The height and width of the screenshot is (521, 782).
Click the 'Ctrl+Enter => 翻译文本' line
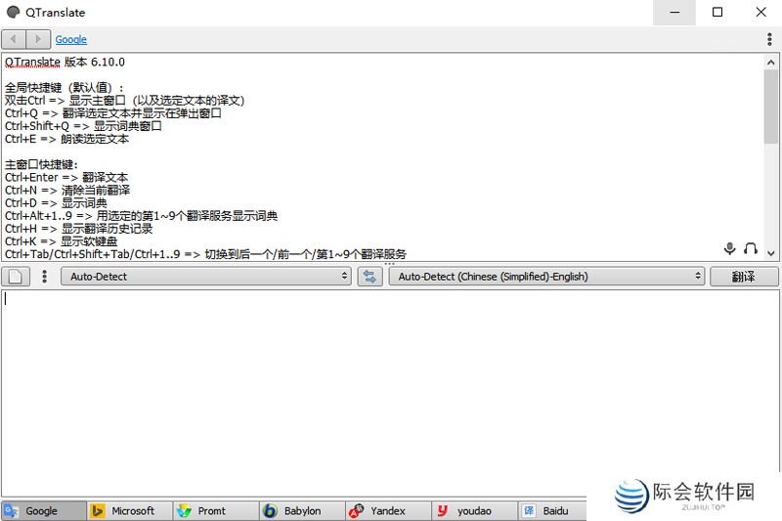(66, 178)
